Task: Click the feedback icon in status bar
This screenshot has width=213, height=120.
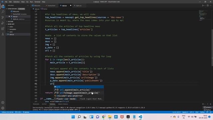Action: (x=207, y=112)
